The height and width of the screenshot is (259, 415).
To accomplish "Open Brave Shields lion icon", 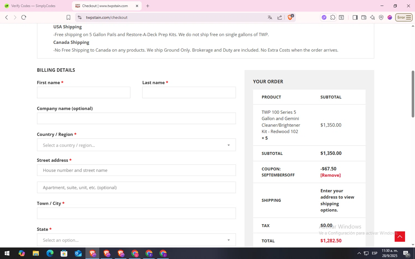I will point(290,17).
